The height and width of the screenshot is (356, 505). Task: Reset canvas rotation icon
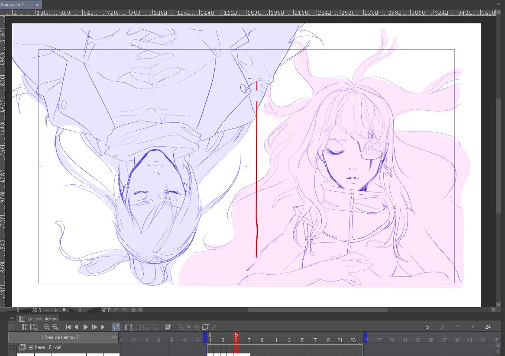(x=133, y=310)
